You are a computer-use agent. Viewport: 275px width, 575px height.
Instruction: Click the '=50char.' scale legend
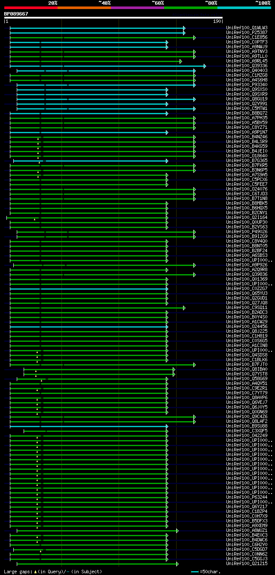206,572
